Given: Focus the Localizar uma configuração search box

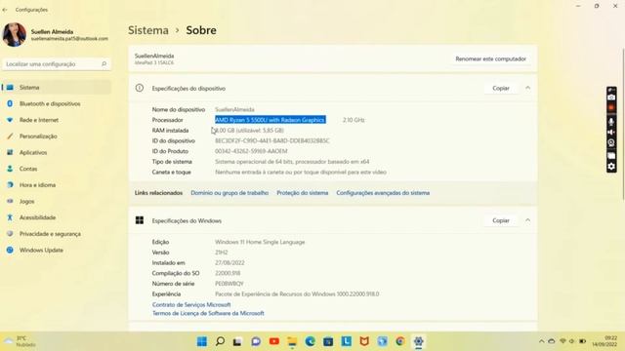Looking at the screenshot, I should pos(57,64).
